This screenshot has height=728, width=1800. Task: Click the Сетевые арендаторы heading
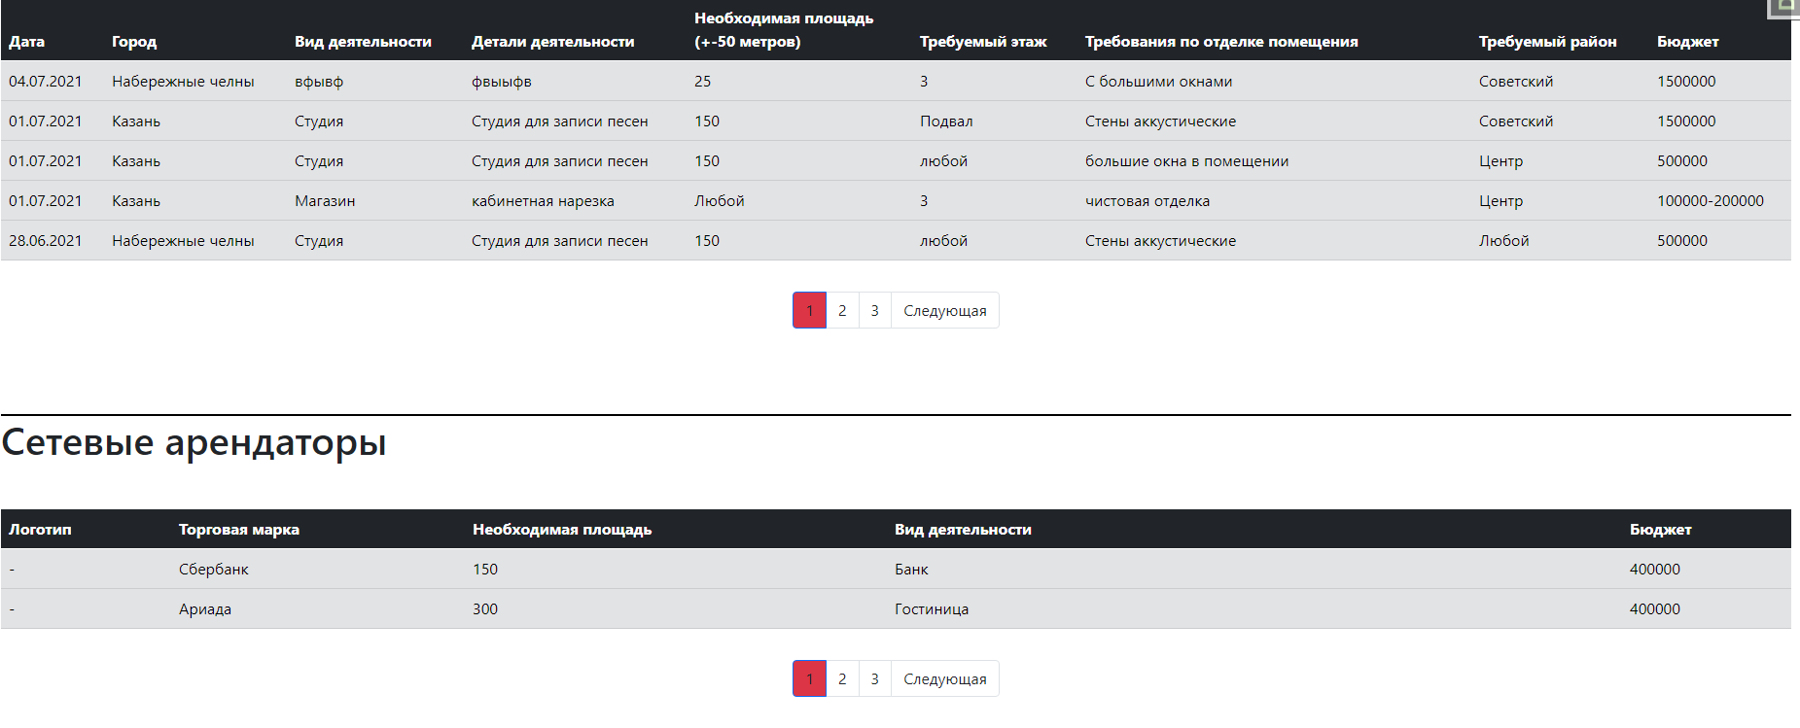(194, 442)
